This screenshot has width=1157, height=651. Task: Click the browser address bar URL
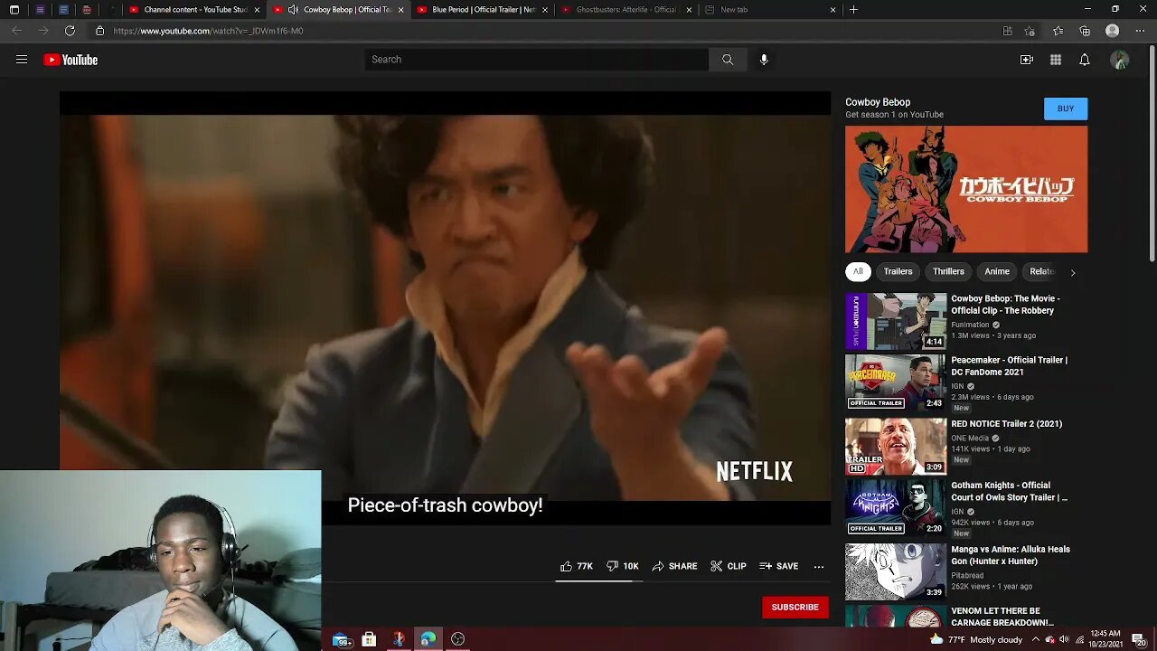208,31
